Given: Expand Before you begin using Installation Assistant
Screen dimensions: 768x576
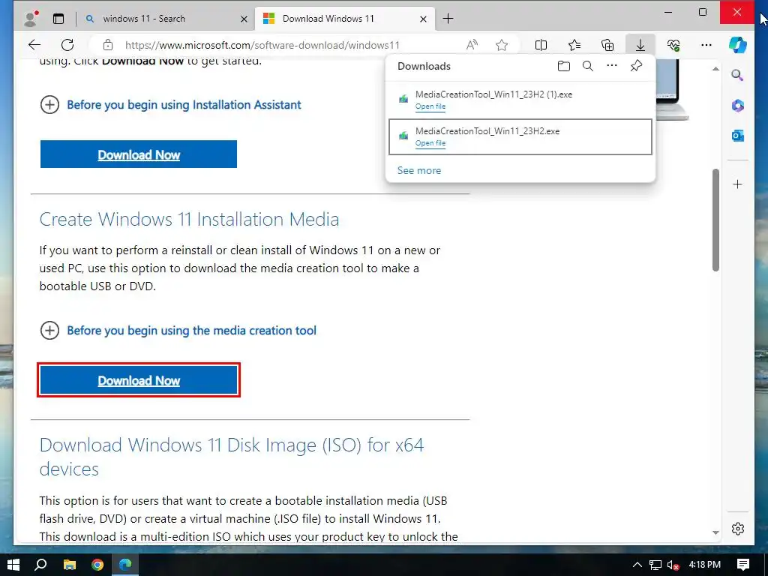Looking at the screenshot, I should (170, 105).
